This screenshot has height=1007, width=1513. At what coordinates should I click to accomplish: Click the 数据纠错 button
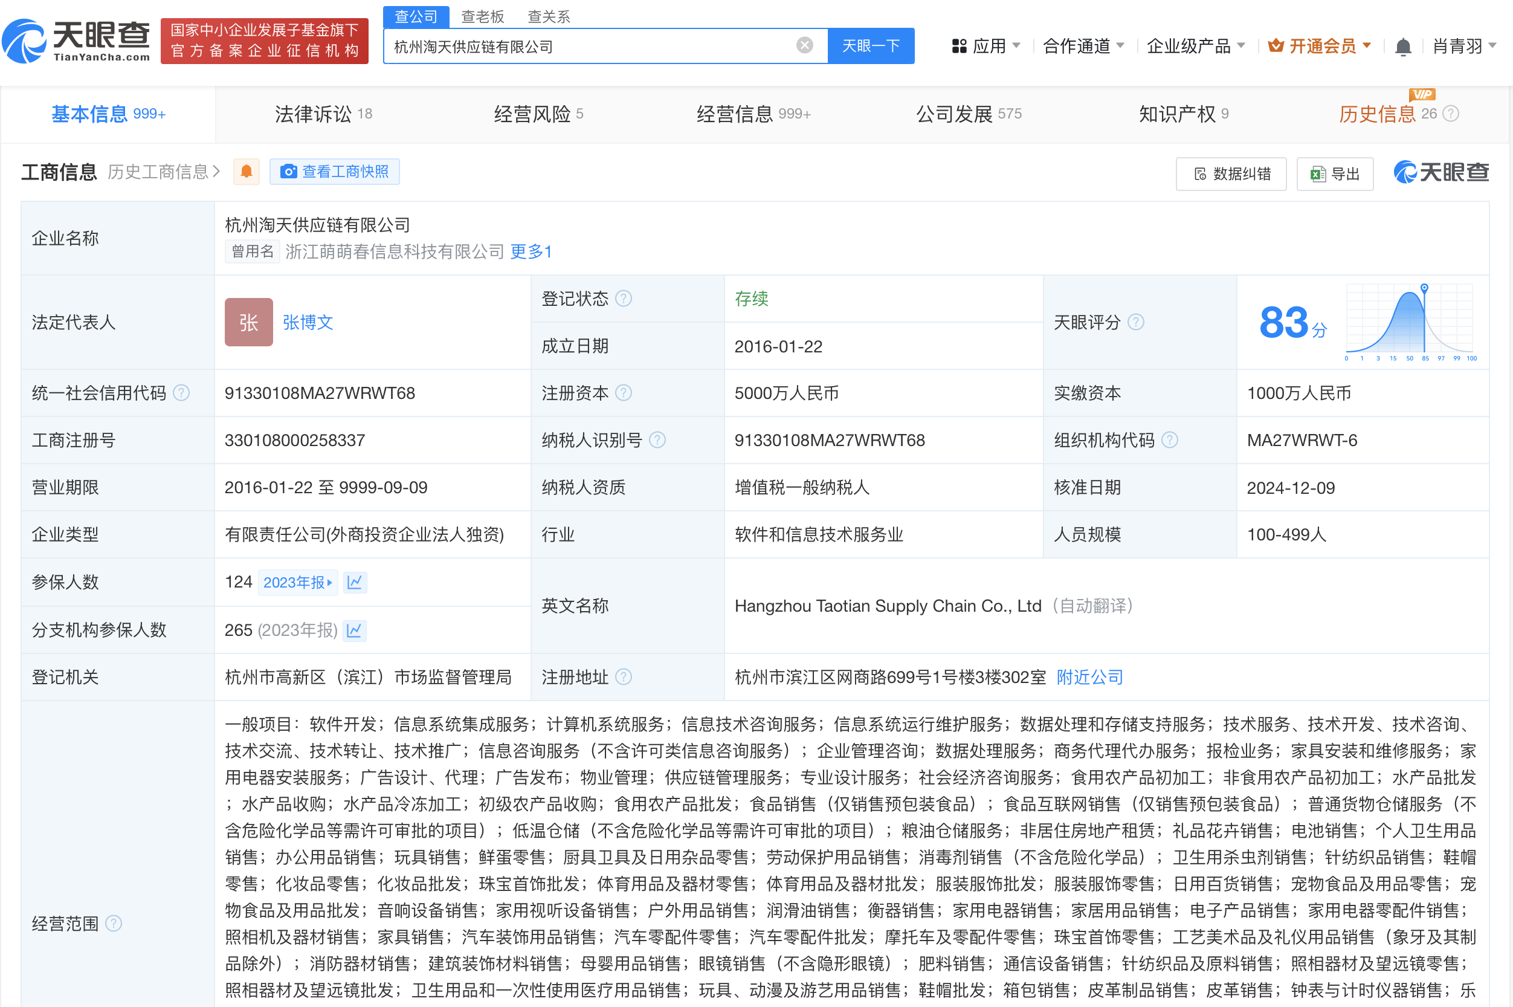click(1231, 173)
